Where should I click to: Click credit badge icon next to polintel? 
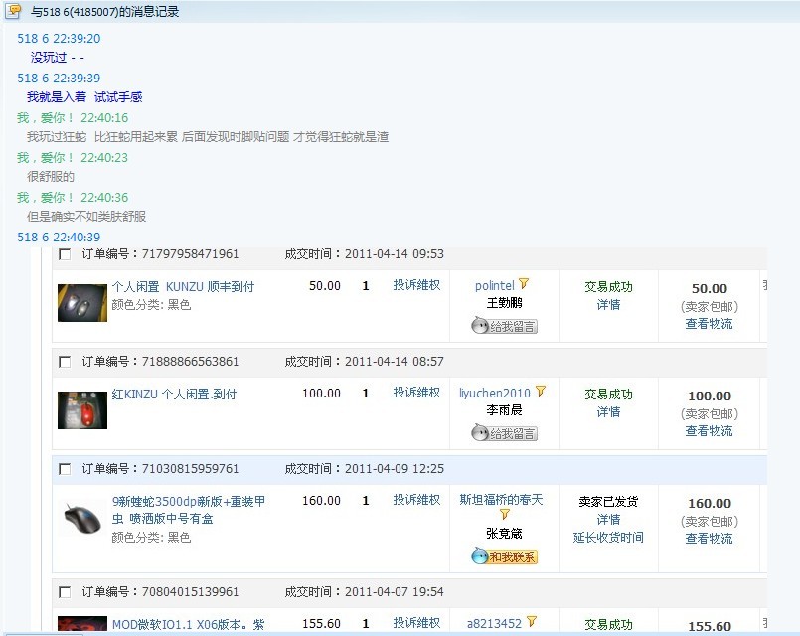pos(524,283)
